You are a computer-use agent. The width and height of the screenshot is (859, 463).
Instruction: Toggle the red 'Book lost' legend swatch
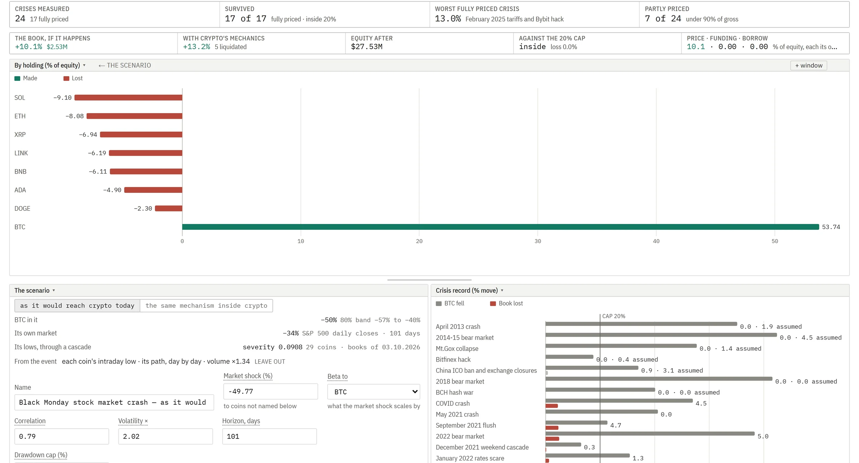pyautogui.click(x=493, y=303)
